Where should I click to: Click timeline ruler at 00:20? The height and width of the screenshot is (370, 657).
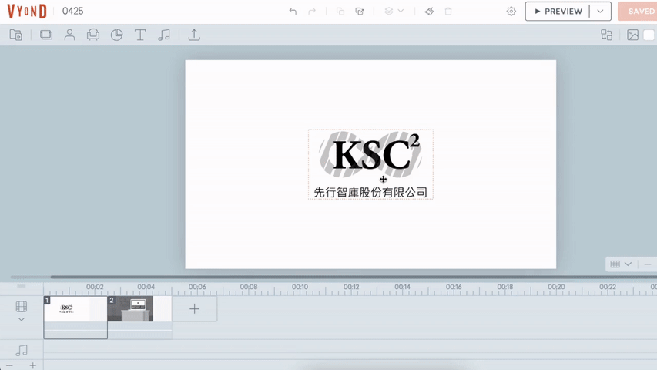[556, 287]
